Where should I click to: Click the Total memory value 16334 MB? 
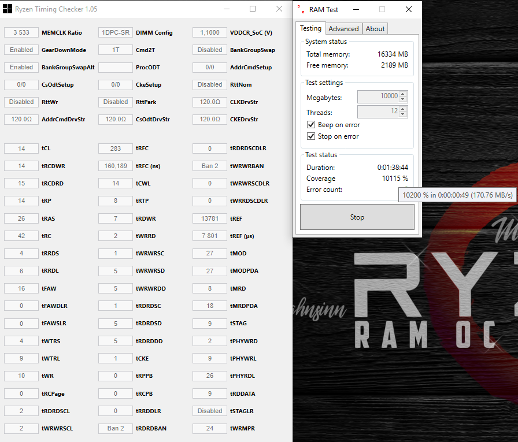tap(393, 54)
